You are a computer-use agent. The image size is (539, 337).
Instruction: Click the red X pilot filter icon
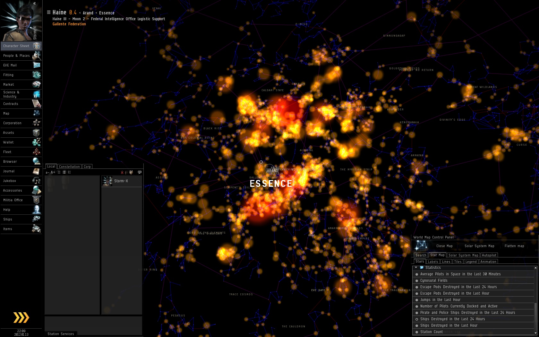pos(122,172)
